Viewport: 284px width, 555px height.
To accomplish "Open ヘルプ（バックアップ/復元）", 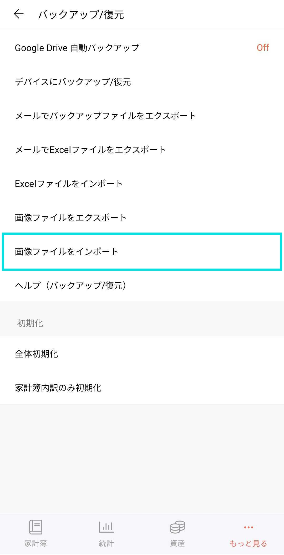I will click(x=70, y=286).
